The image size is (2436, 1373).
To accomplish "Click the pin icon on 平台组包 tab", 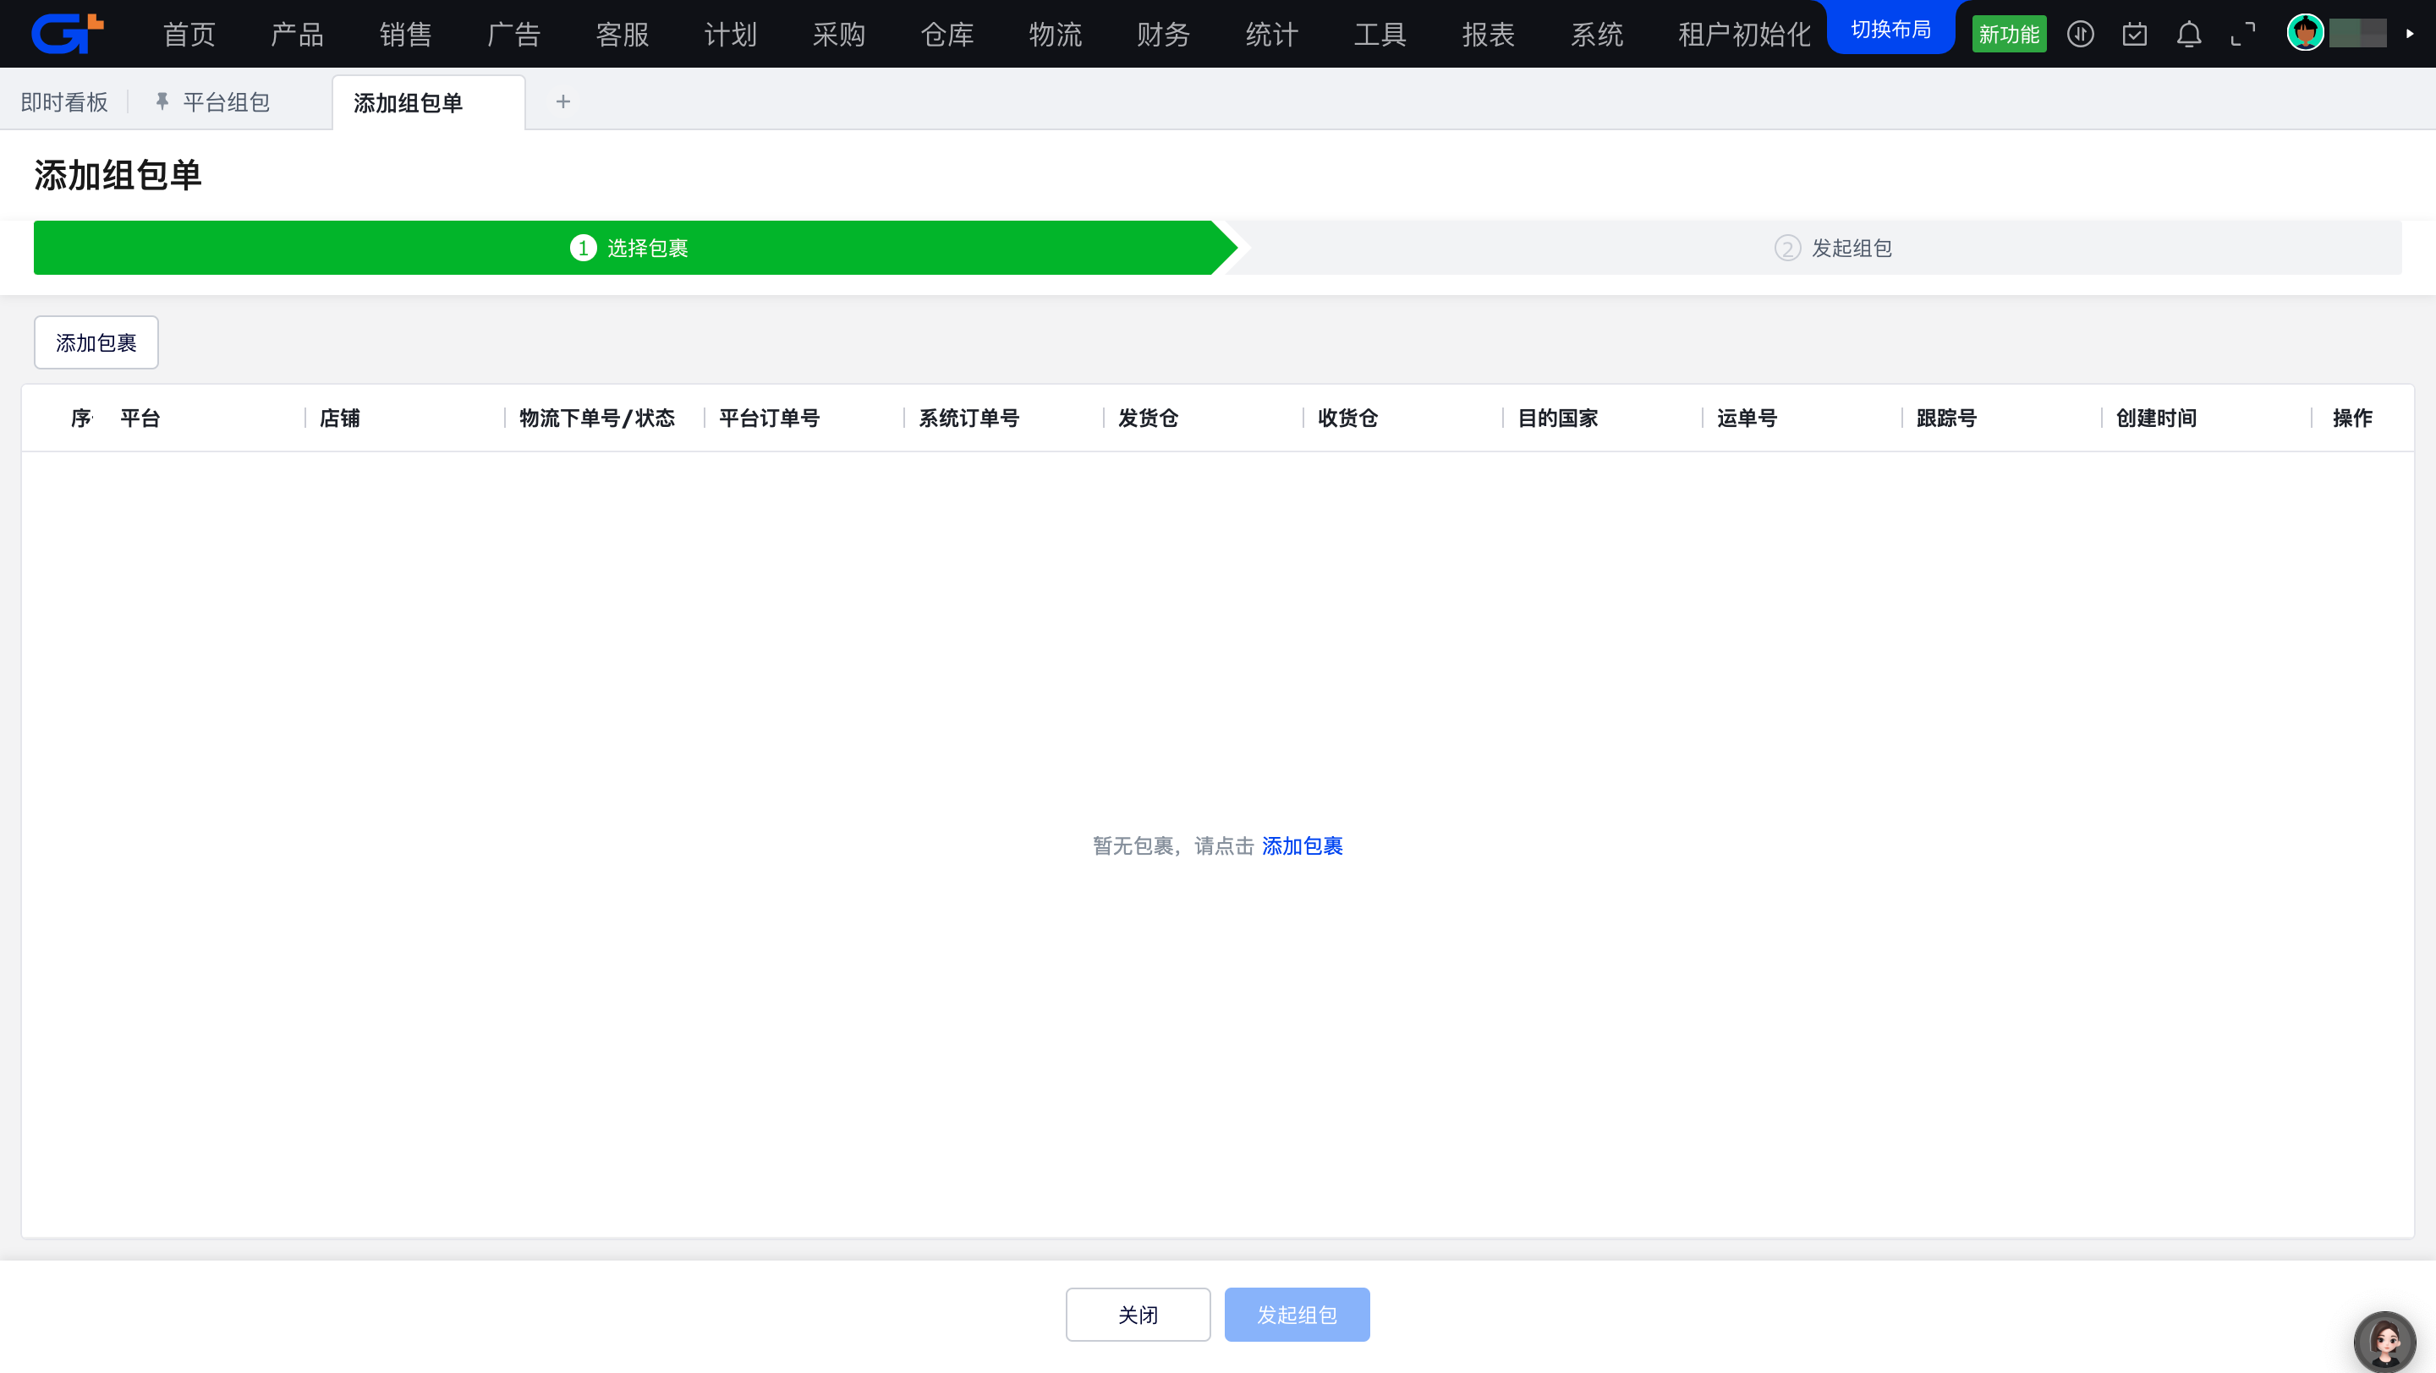I will (x=162, y=101).
